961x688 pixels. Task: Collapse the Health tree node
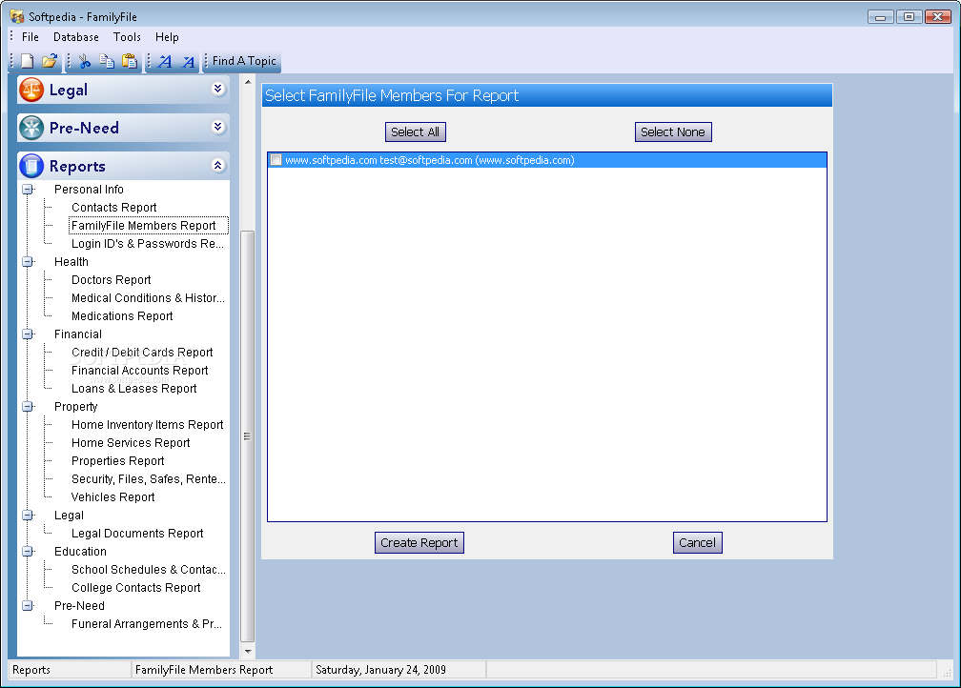[27, 262]
